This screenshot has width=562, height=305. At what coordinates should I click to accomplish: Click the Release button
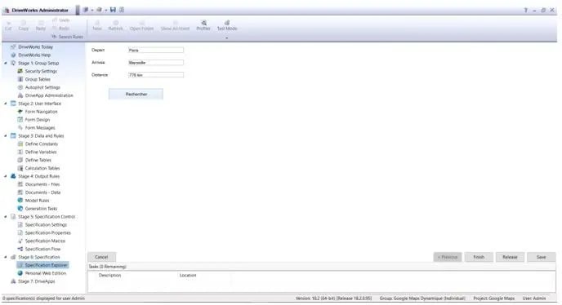coord(510,257)
